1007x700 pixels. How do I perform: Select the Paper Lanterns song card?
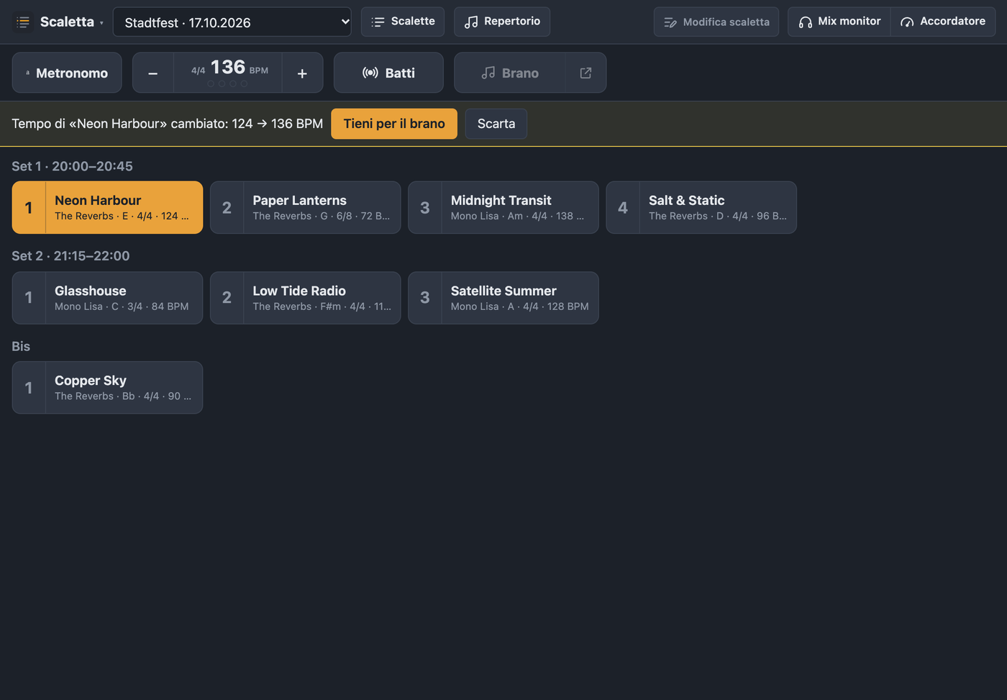coord(306,207)
